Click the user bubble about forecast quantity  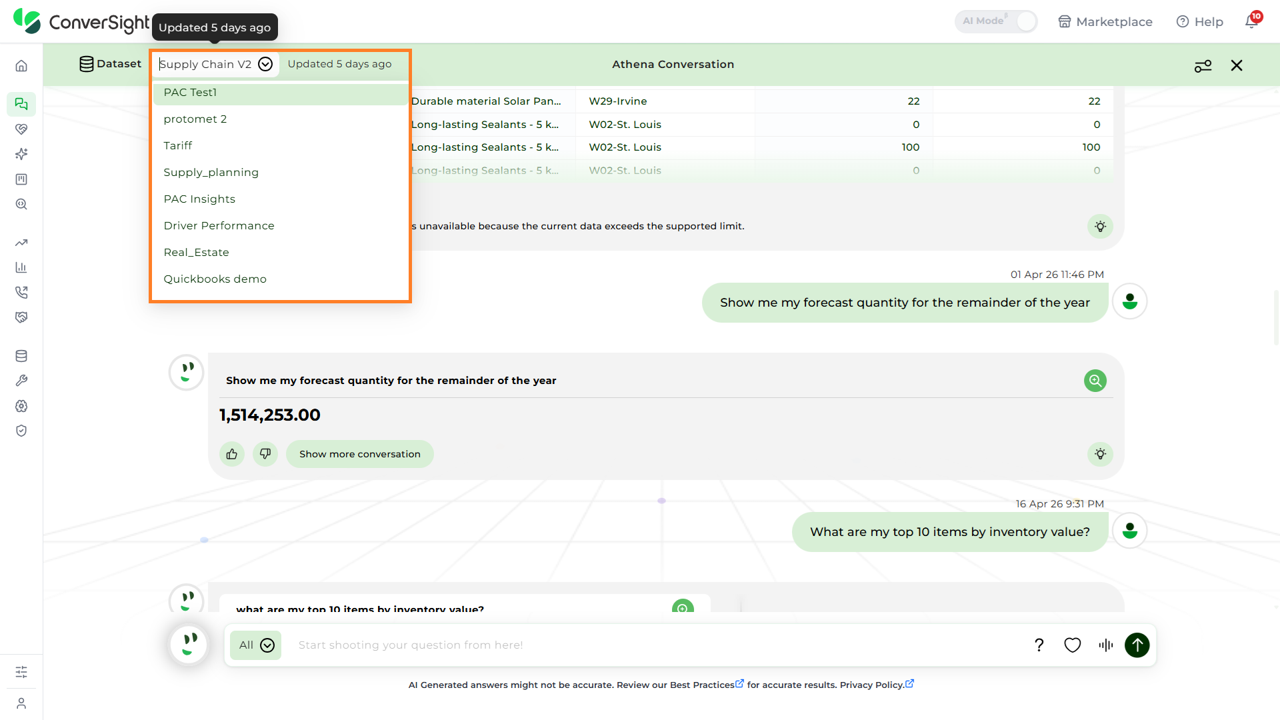[905, 303]
